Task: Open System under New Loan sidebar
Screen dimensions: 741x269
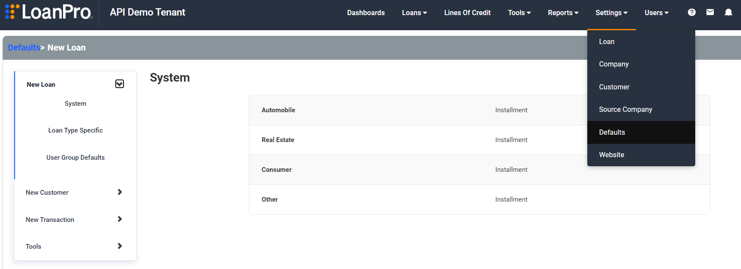Action: [x=76, y=104]
